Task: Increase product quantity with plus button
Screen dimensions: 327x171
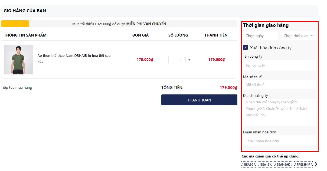Action: (189, 60)
